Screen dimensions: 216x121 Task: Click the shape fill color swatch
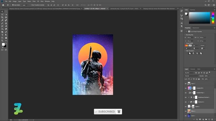[186, 46]
